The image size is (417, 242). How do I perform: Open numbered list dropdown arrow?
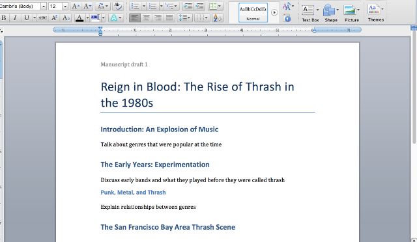click(x=161, y=6)
